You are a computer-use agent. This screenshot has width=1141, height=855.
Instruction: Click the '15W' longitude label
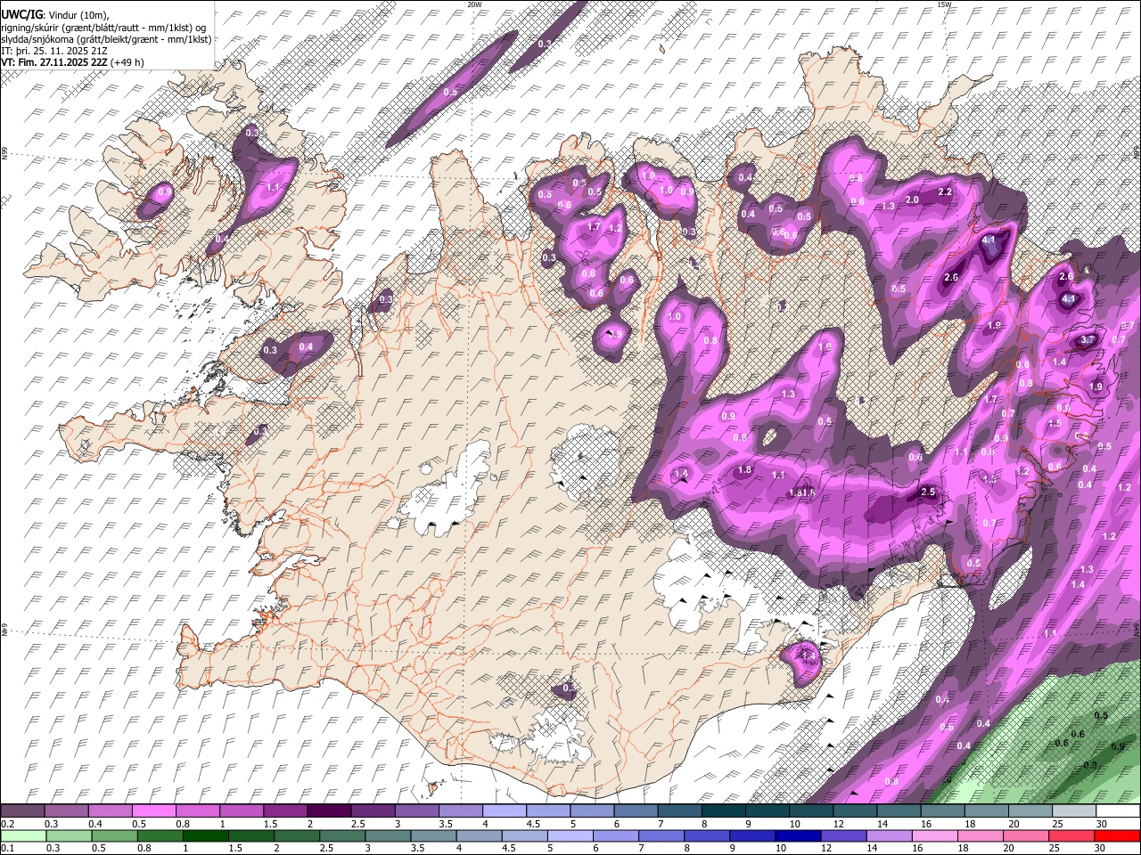943,4
